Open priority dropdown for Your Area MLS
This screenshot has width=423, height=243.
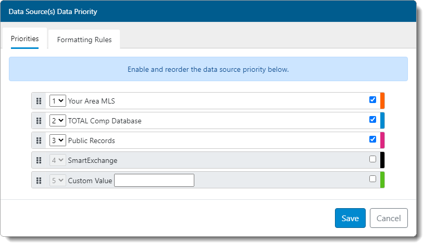pyautogui.click(x=57, y=101)
